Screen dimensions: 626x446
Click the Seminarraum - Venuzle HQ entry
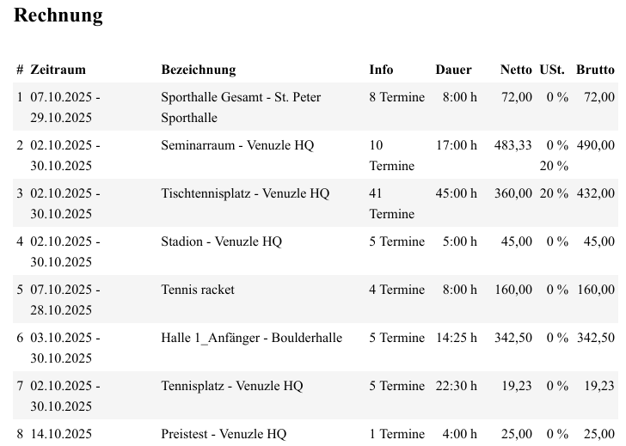click(237, 145)
